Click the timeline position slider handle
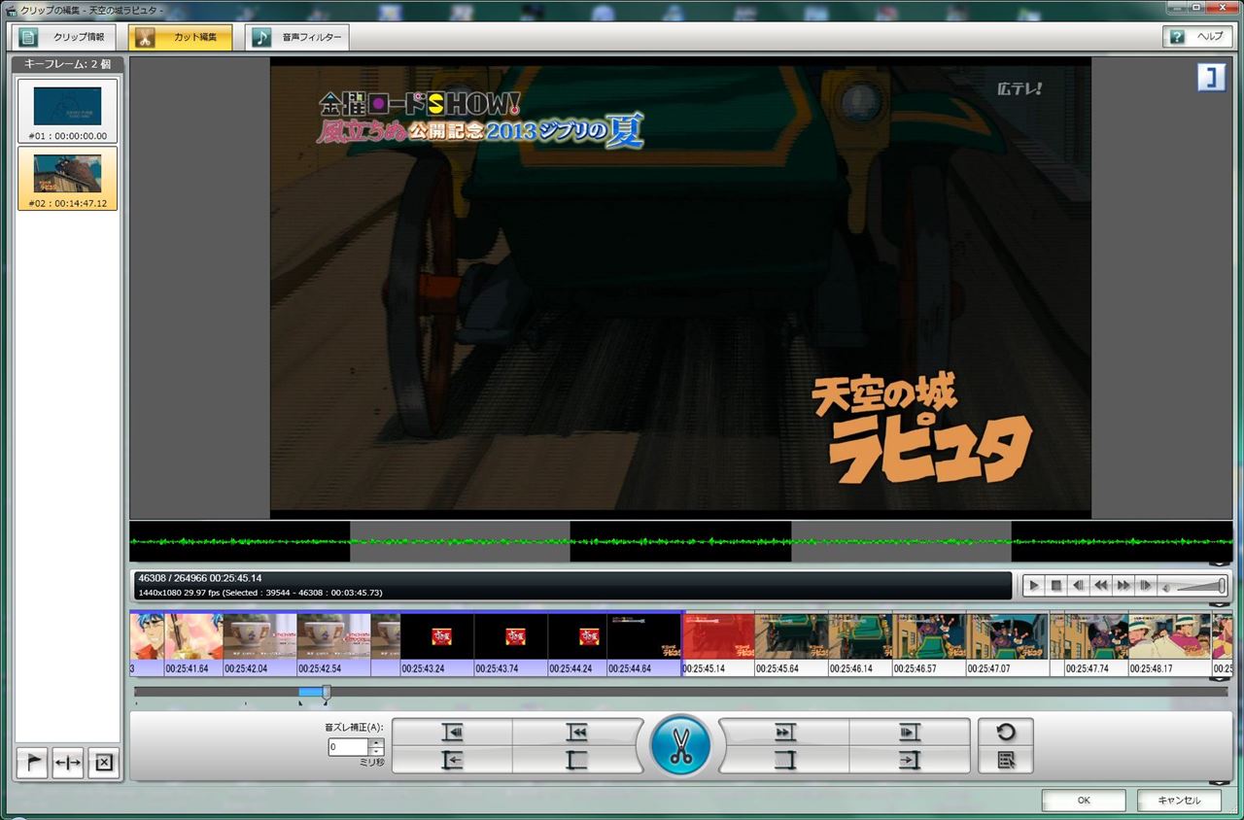This screenshot has width=1244, height=820. tap(327, 692)
